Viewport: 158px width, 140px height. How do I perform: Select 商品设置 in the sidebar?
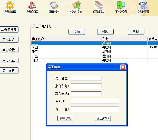click(x=9, y=40)
